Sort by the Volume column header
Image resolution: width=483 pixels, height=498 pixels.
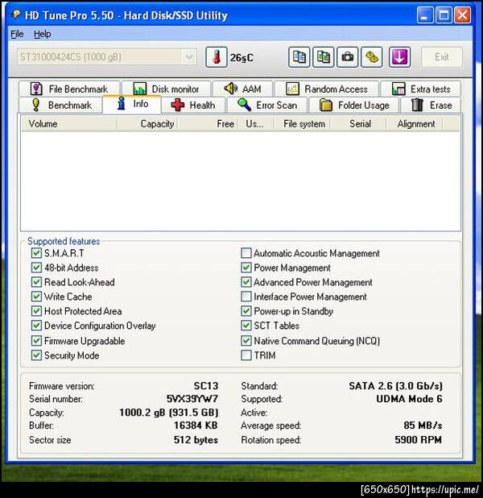(69, 123)
